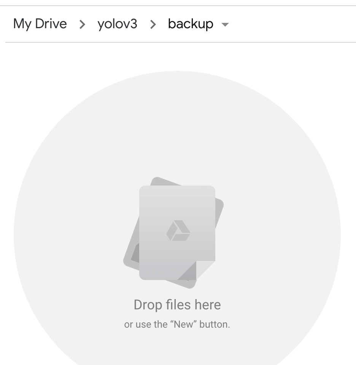356x365 pixels.
Task: Click the 'or use the "New" button' hint
Action: click(x=177, y=325)
